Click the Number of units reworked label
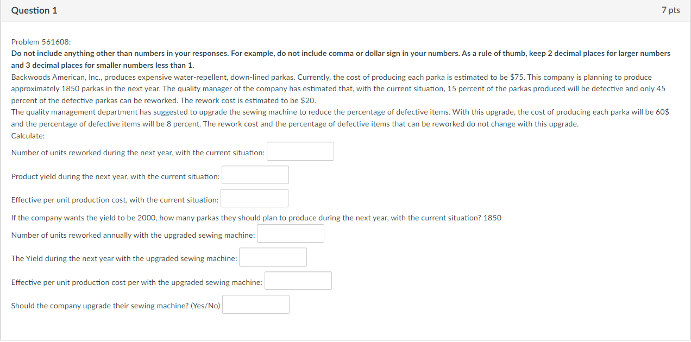Viewport: 691px width, 342px height. click(x=137, y=153)
